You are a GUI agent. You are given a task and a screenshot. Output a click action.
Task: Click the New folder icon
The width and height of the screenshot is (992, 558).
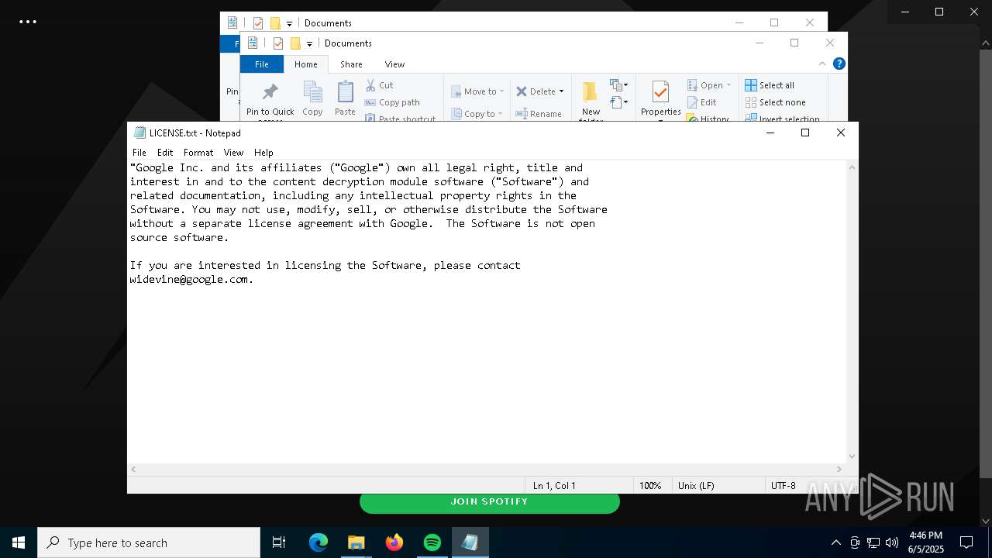[591, 99]
